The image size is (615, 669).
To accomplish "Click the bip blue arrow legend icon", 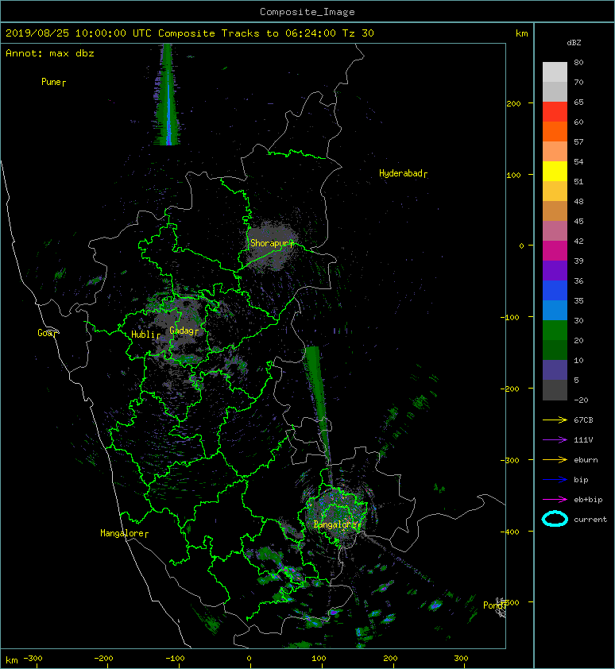I will [555, 480].
